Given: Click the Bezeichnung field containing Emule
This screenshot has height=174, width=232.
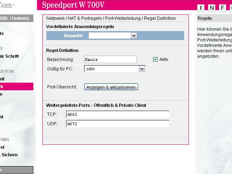Looking at the screenshot, I should click(111, 59).
